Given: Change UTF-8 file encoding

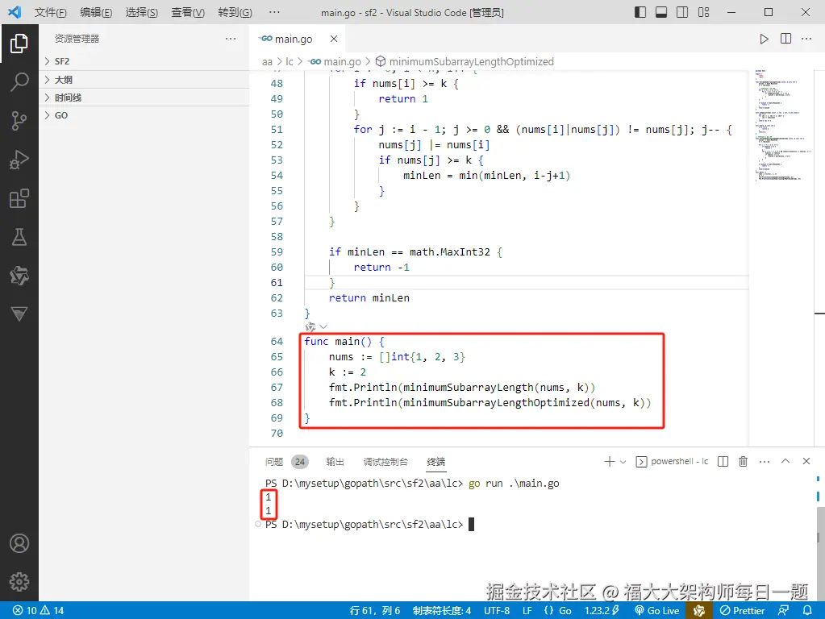Looking at the screenshot, I should (x=497, y=611).
